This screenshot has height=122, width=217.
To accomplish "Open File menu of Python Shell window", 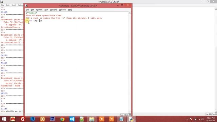I will 2,5.
